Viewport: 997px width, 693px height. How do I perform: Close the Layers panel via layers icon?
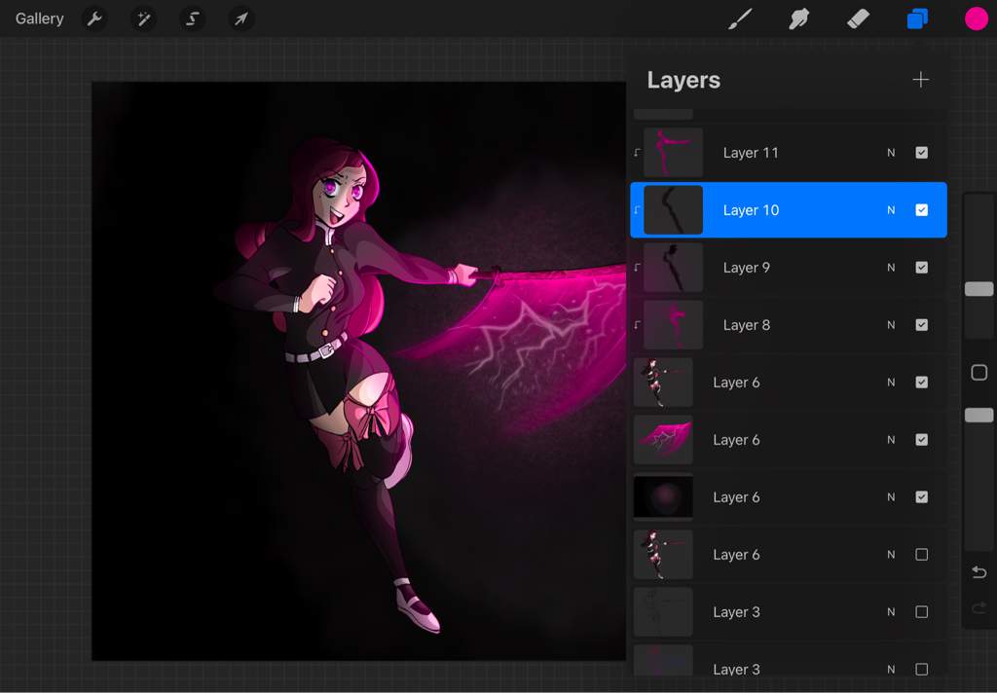(x=917, y=18)
